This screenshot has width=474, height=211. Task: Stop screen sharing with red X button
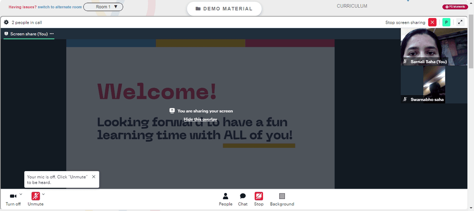tap(432, 22)
